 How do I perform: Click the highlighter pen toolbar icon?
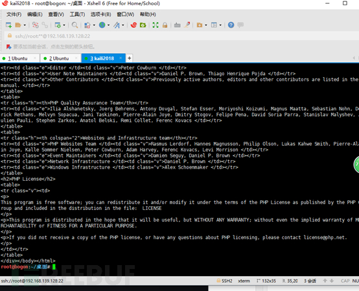[x=187, y=25]
